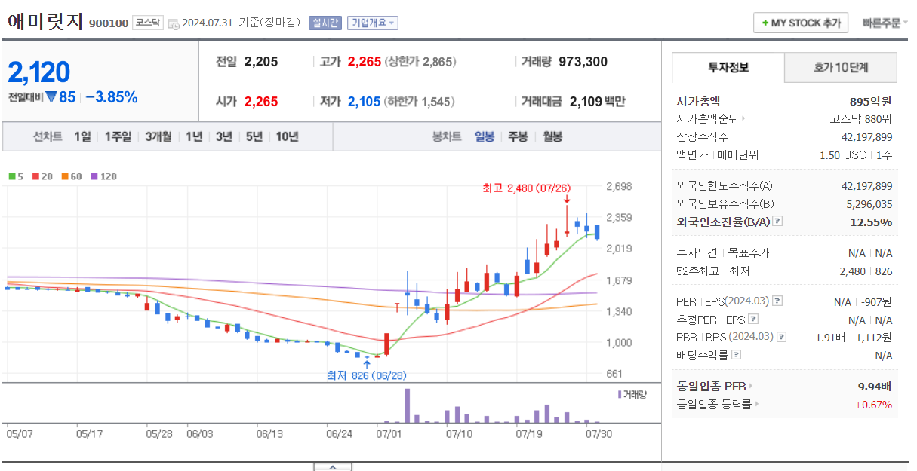The height and width of the screenshot is (471, 917).
Task: Click the 코스닥 market badge
Action: (x=147, y=23)
